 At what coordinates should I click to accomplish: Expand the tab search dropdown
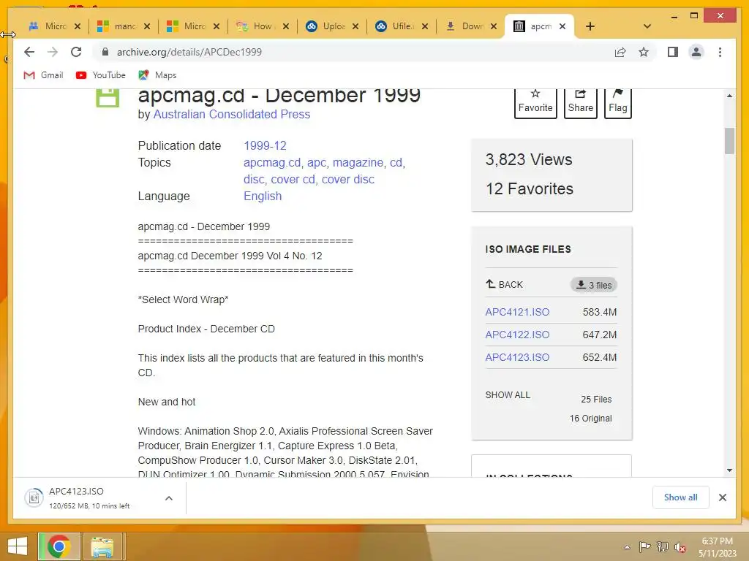(x=647, y=26)
